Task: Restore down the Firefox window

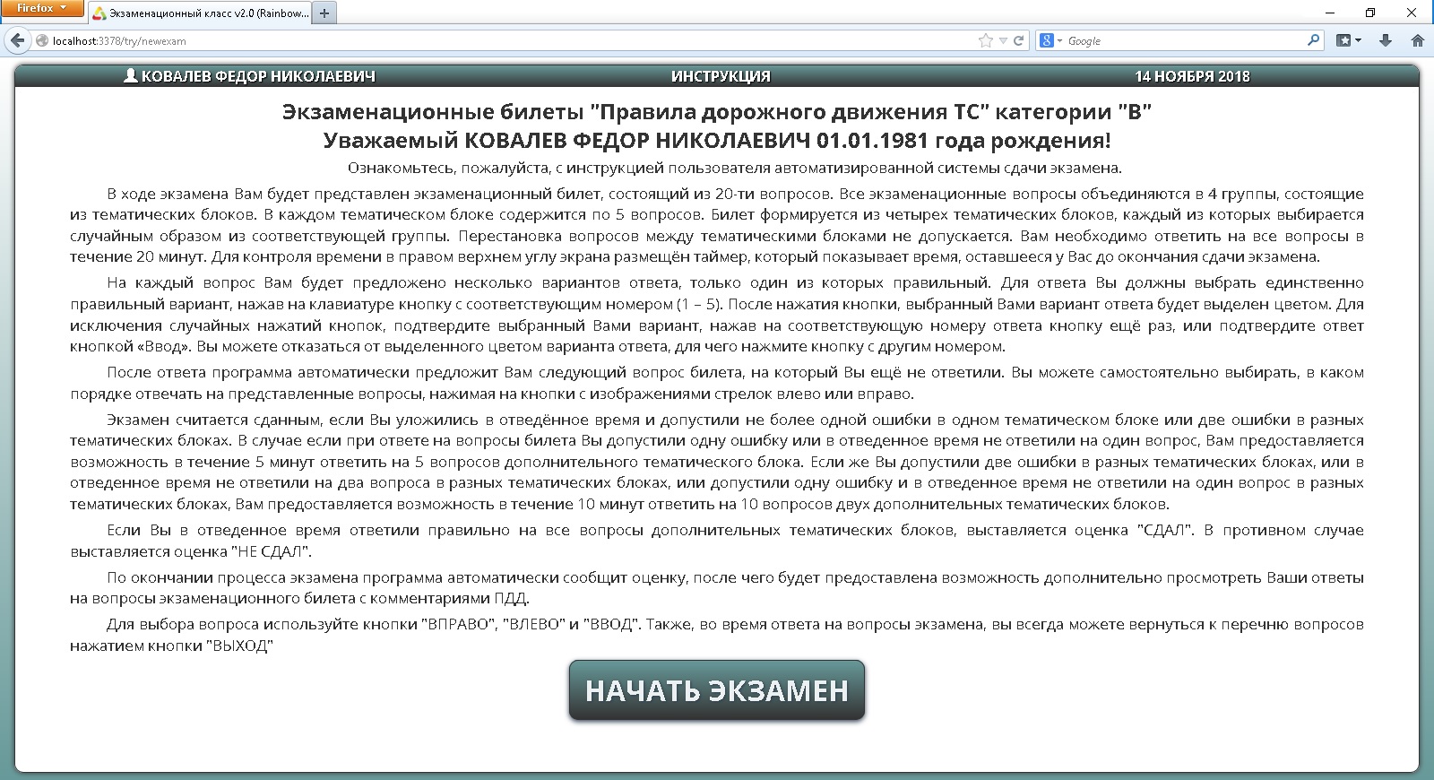Action: point(1370,13)
